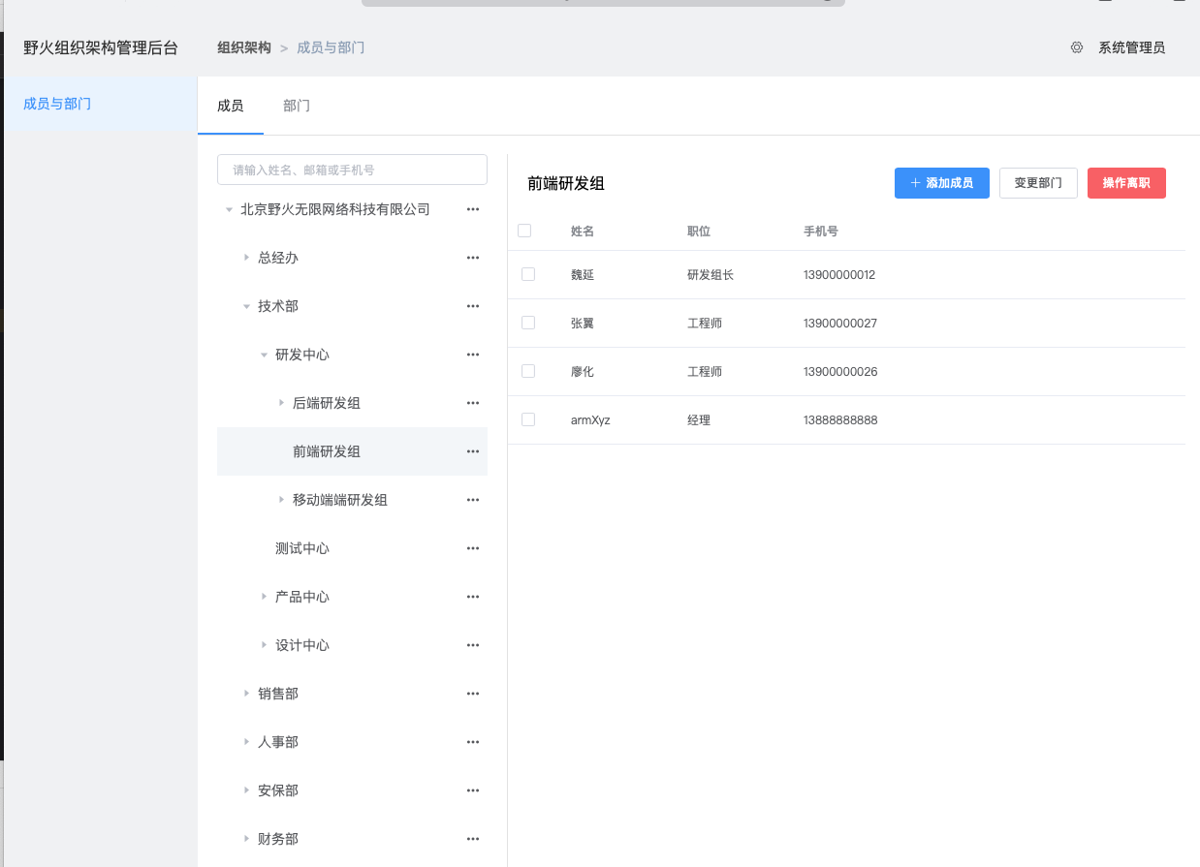Switch to the 部门 tab
Image resolution: width=1200 pixels, height=867 pixels.
pos(297,106)
